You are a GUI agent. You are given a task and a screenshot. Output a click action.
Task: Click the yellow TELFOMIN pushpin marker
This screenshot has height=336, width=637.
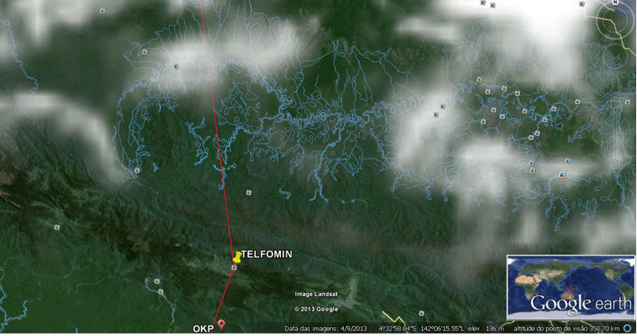pos(237,257)
